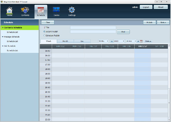Image resolution: width=171 pixels, height=122 pixels.
Task: Click into the Title input field
Action: pyautogui.click(x=93, y=28)
